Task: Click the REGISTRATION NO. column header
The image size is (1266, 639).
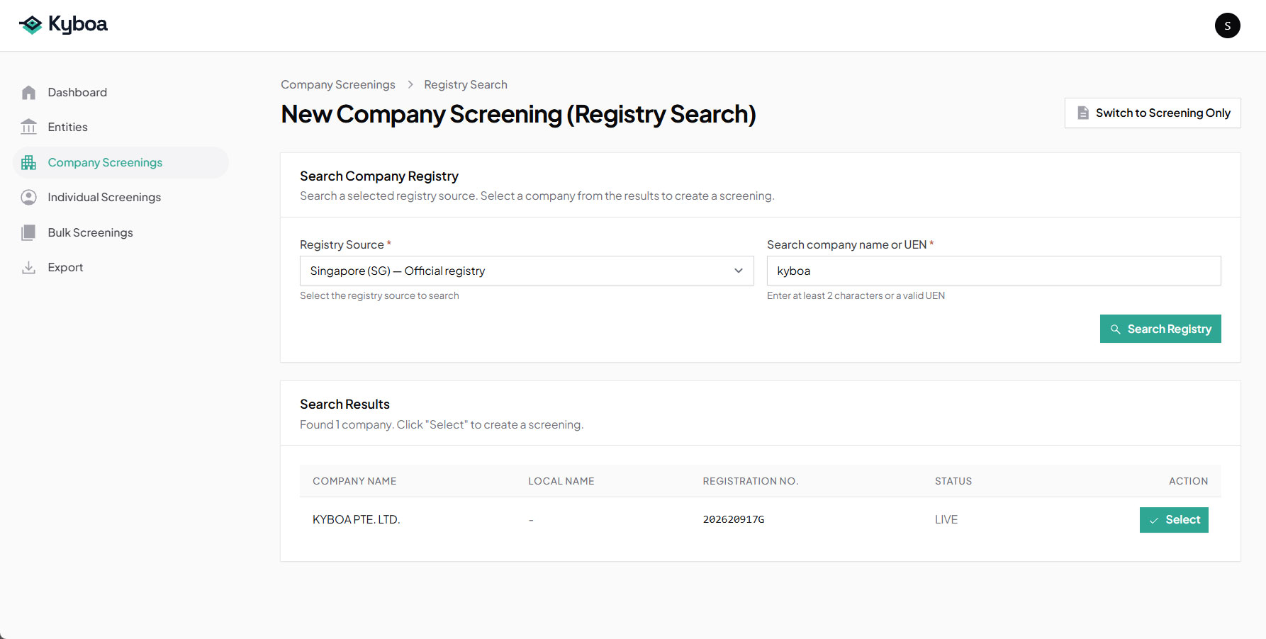Action: pos(751,481)
